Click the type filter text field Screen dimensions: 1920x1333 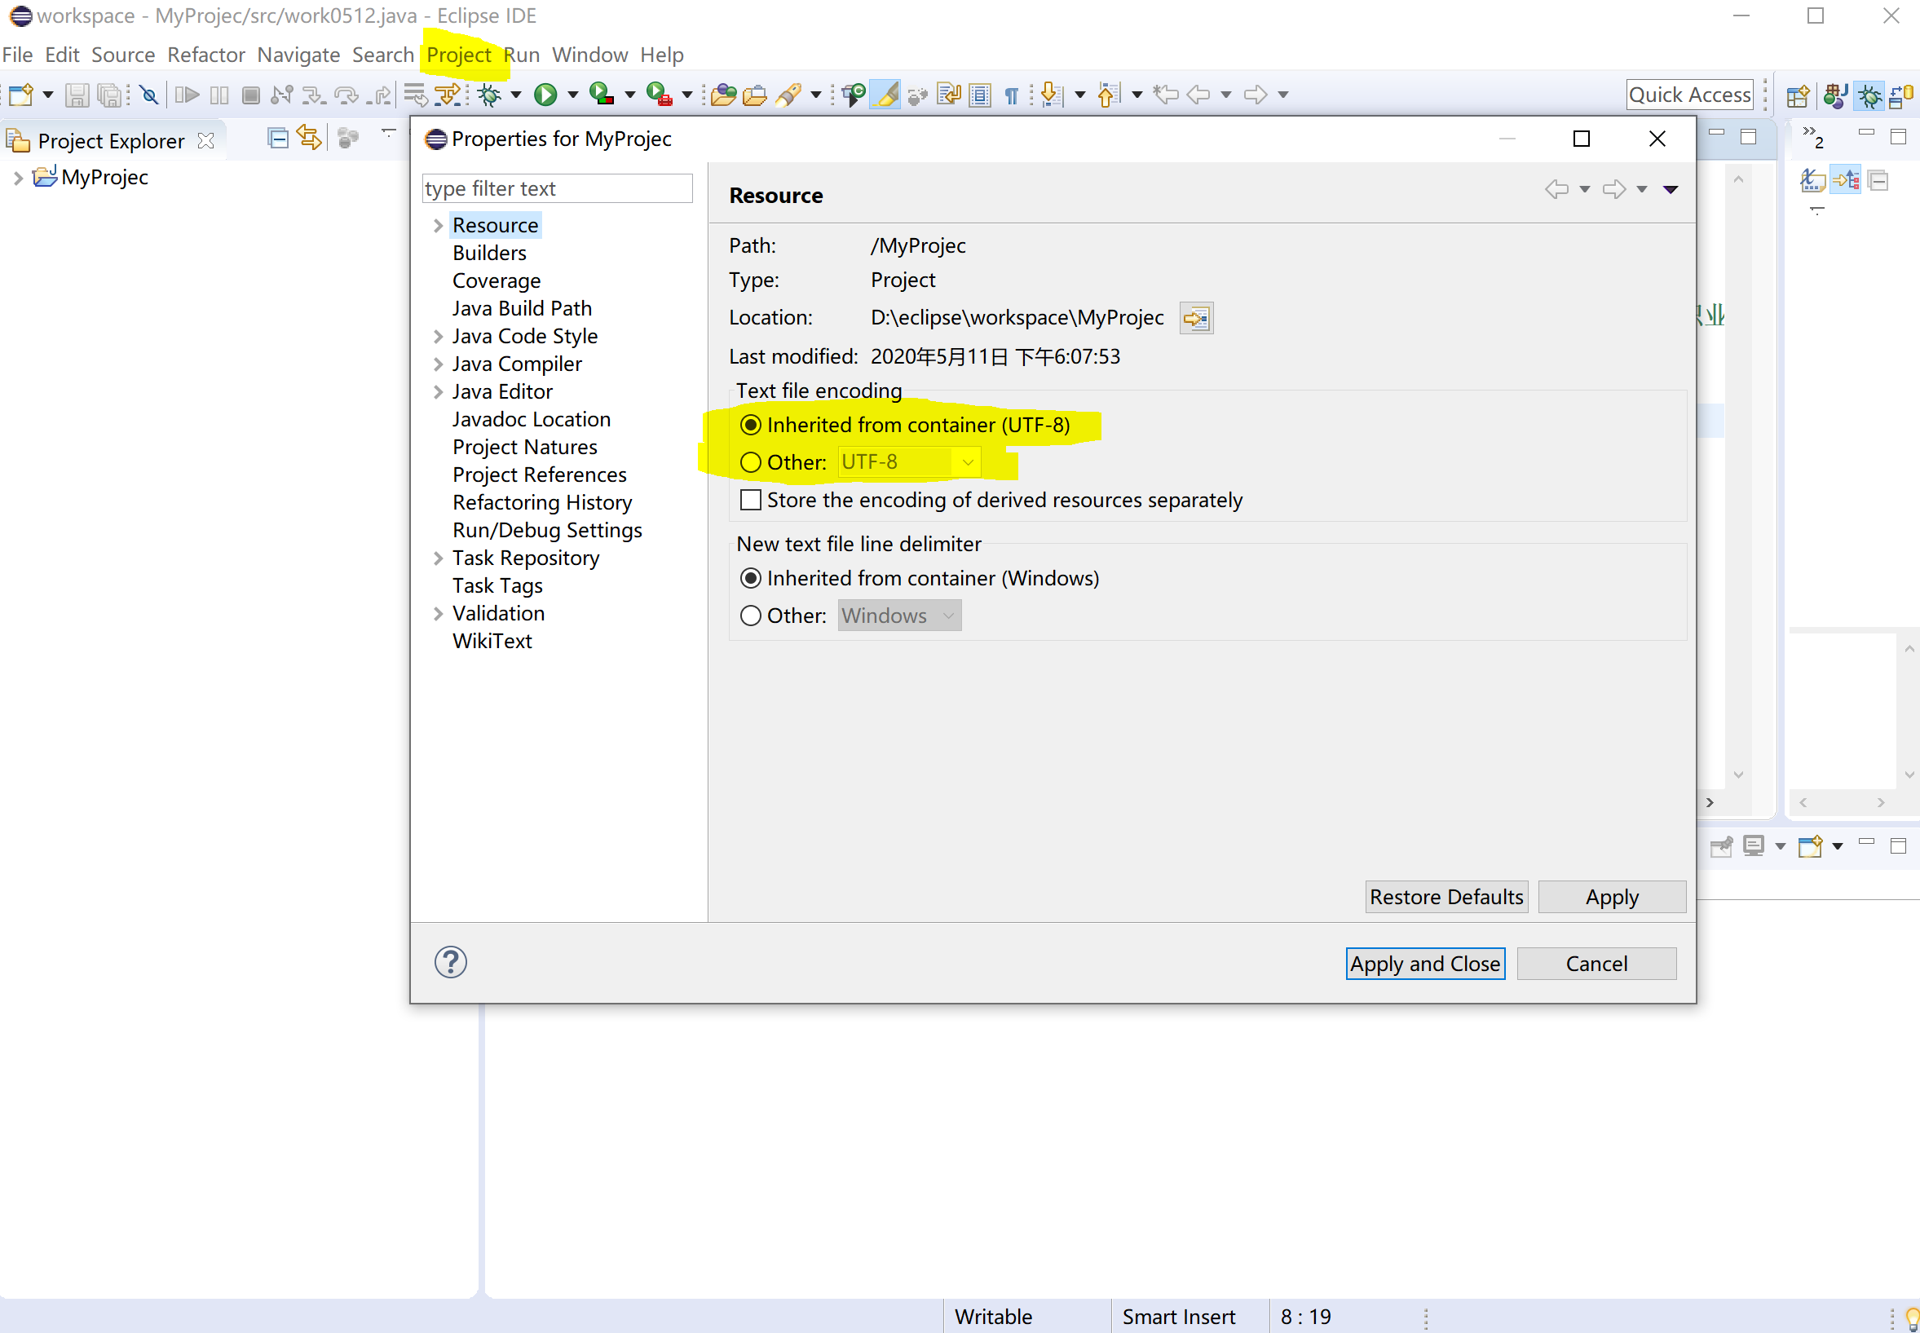point(557,189)
